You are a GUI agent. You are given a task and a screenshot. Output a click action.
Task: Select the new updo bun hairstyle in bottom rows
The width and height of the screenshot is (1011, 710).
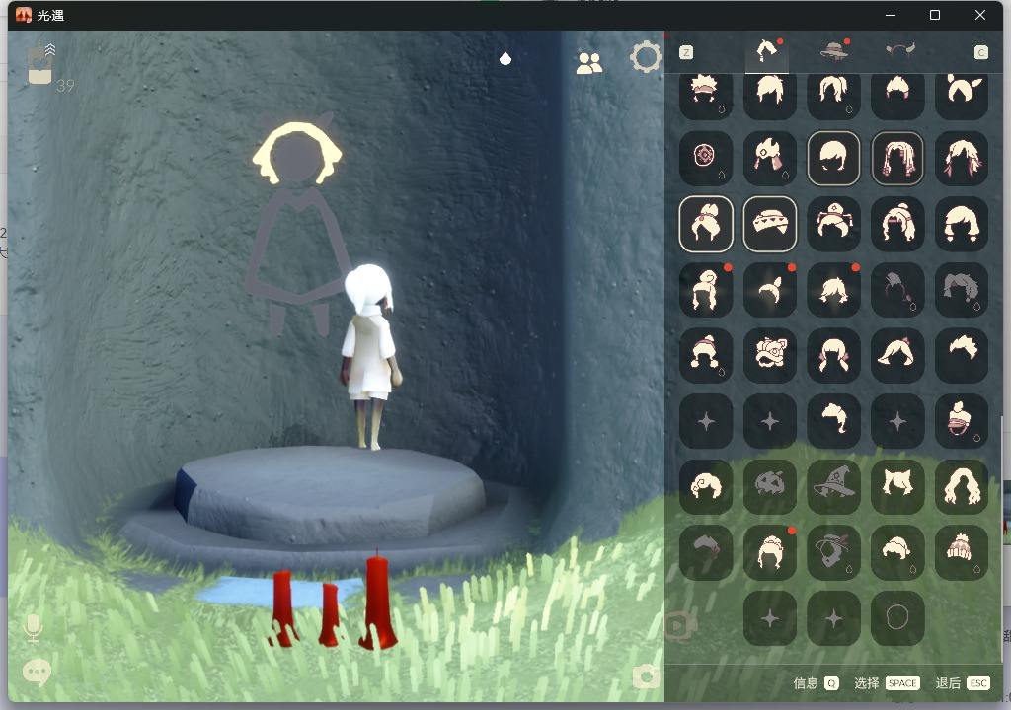click(770, 552)
